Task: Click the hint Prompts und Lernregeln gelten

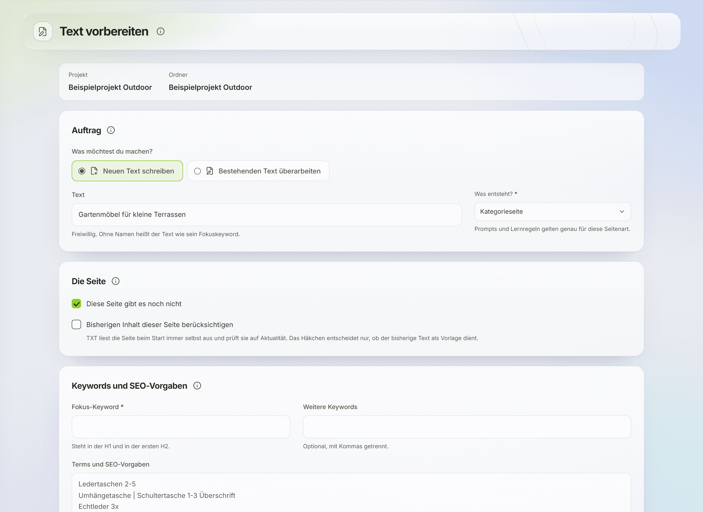Action: click(x=552, y=229)
